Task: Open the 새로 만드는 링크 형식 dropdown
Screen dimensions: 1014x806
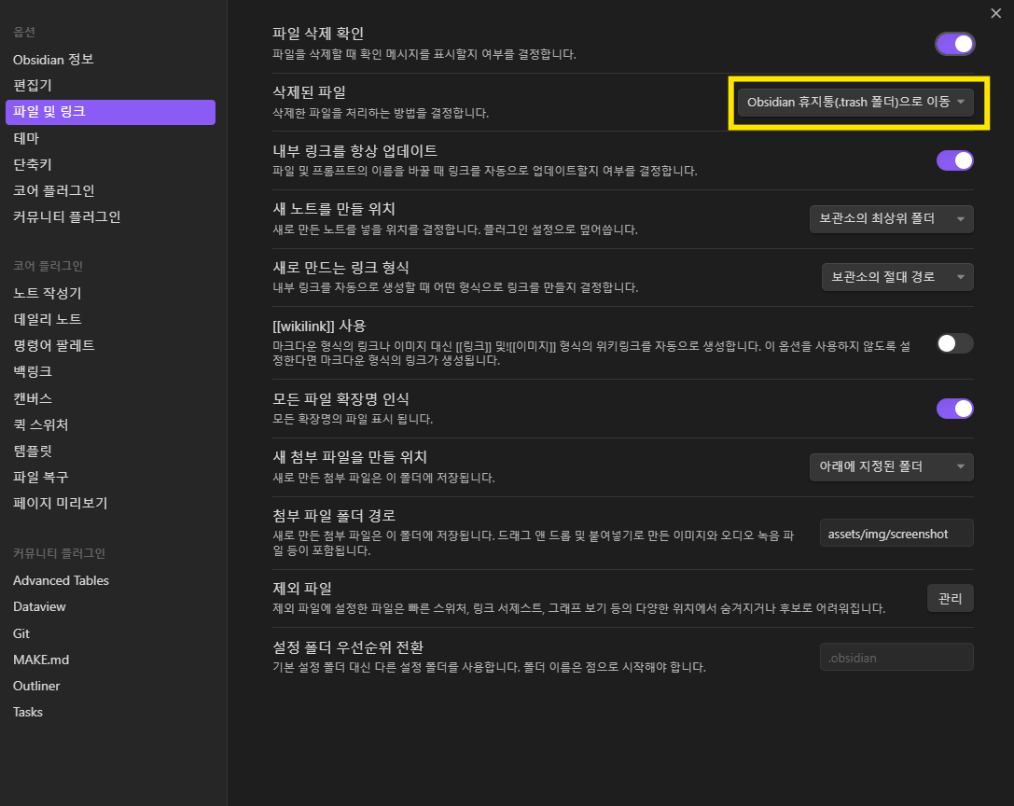Action: click(x=897, y=277)
